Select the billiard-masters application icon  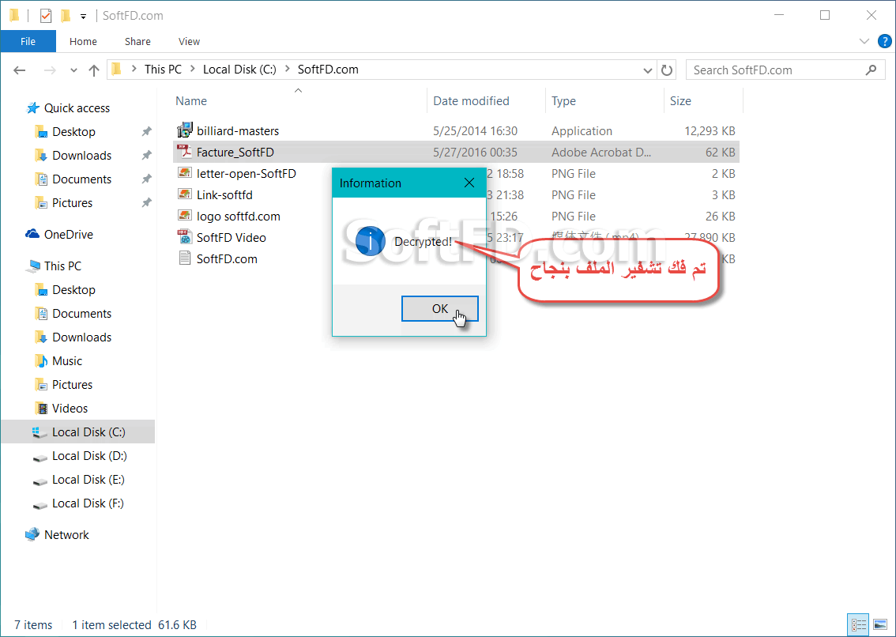(185, 130)
